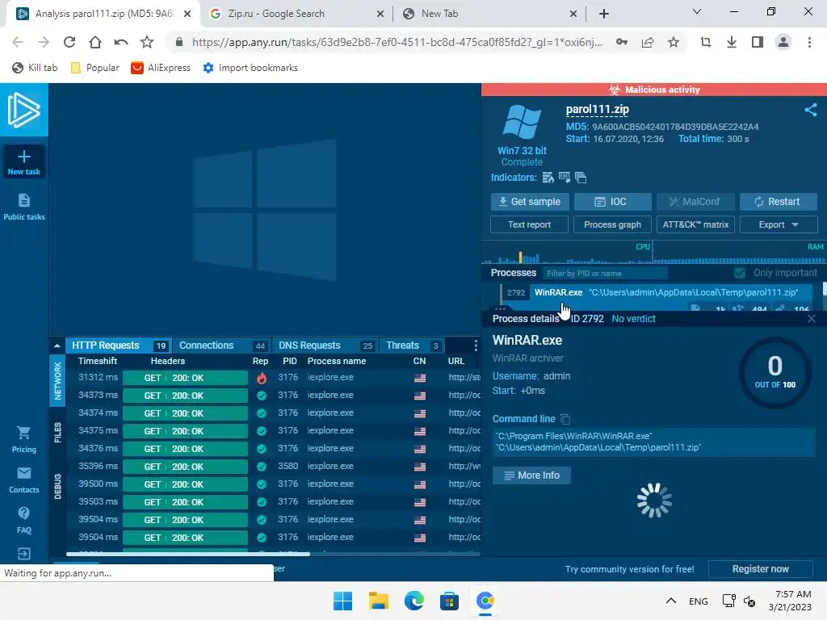
Task: Collapse the network panel with the up arrow
Action: [57, 346]
